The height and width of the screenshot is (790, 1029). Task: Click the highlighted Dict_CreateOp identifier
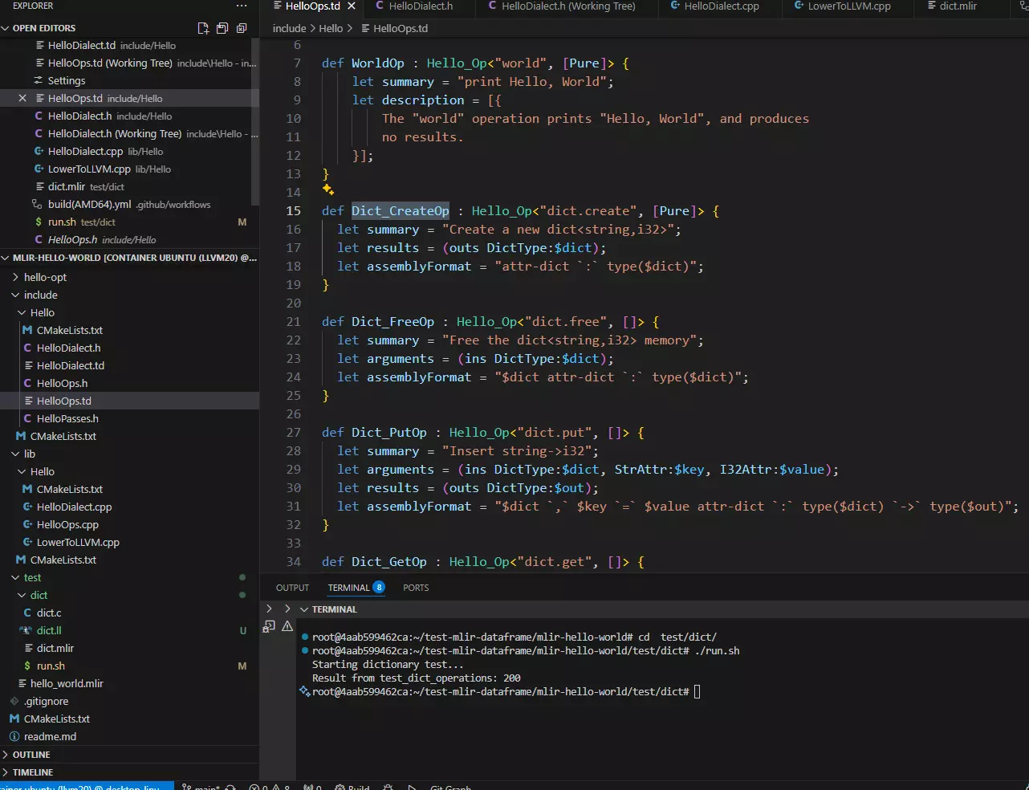(x=401, y=210)
